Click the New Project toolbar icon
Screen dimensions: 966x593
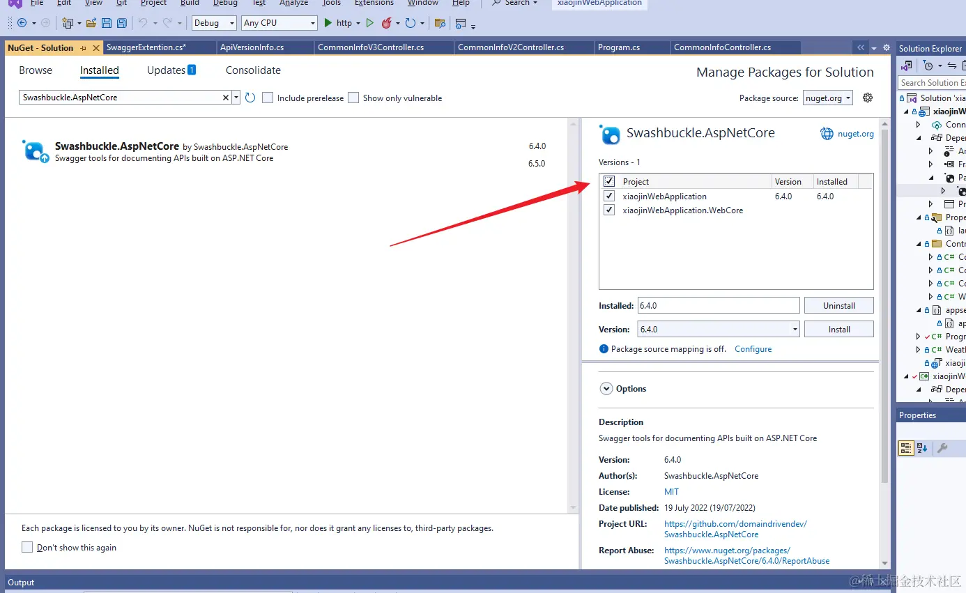68,23
